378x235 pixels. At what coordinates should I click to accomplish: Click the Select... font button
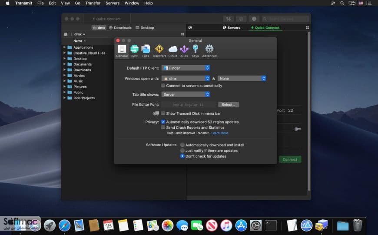(x=229, y=104)
